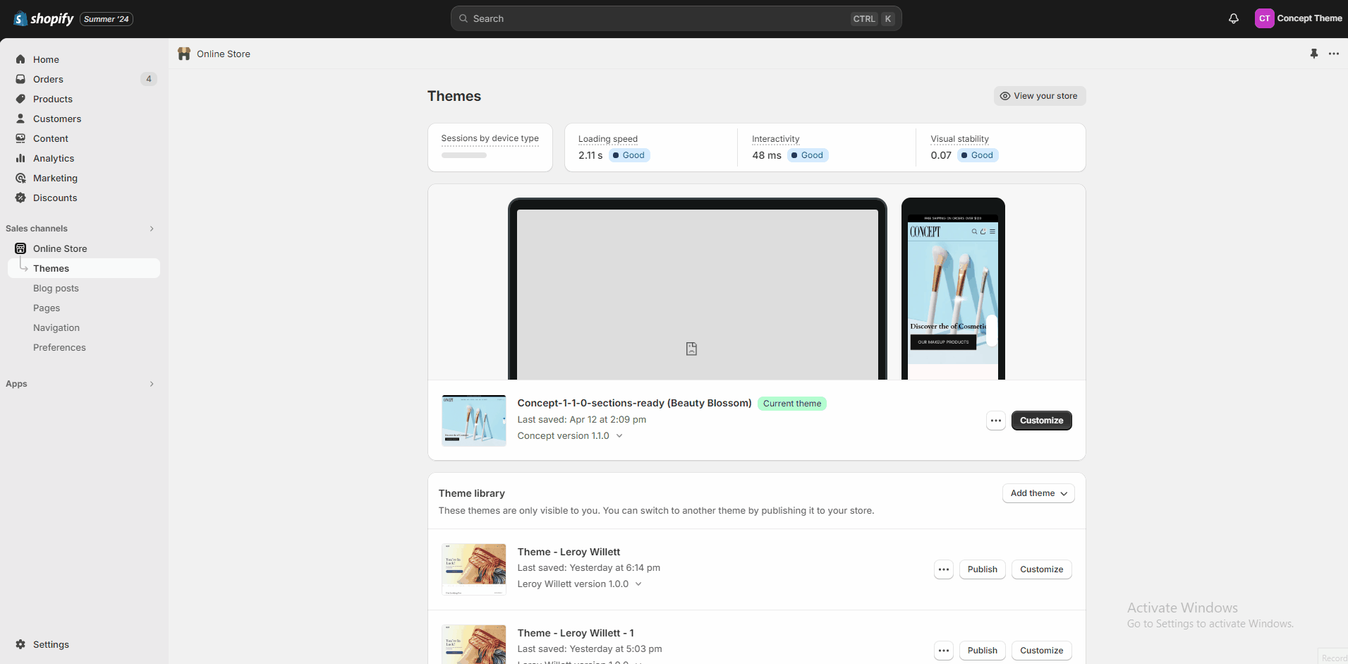Image resolution: width=1348 pixels, height=664 pixels.
Task: Click the Analytics bar chart icon
Action: click(x=20, y=158)
